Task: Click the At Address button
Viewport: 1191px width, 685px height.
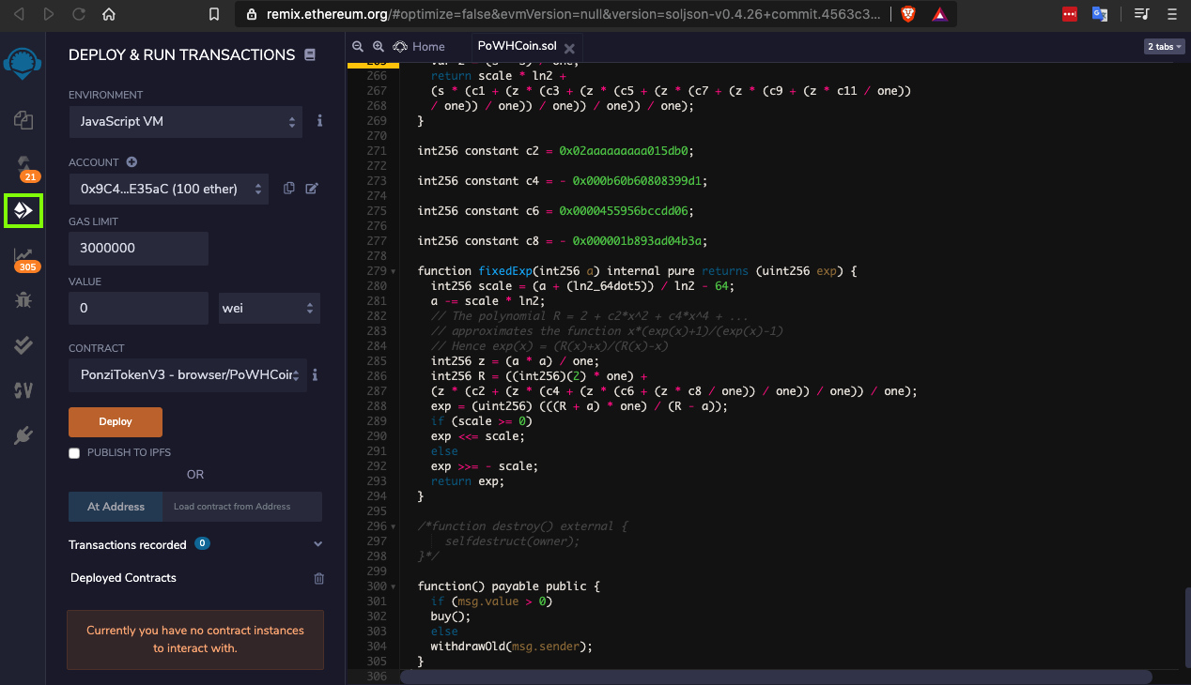Action: (116, 507)
